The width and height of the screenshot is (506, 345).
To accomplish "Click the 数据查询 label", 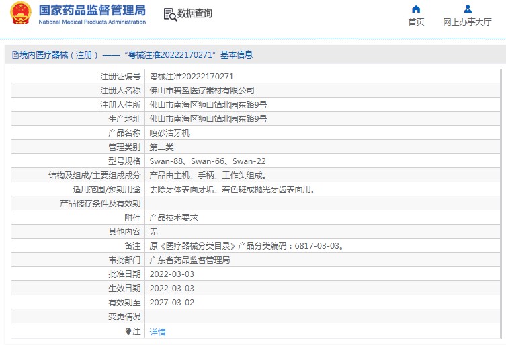I will (x=195, y=13).
